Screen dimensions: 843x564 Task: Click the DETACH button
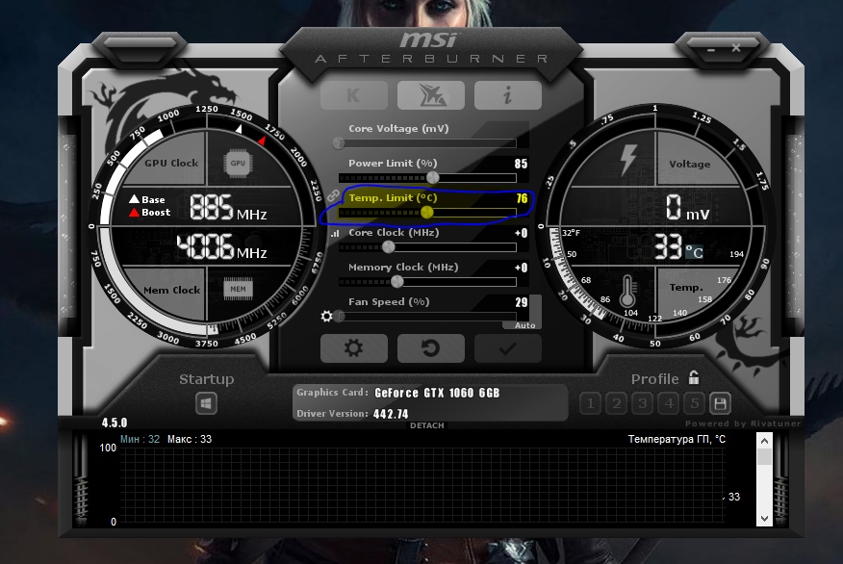(427, 425)
